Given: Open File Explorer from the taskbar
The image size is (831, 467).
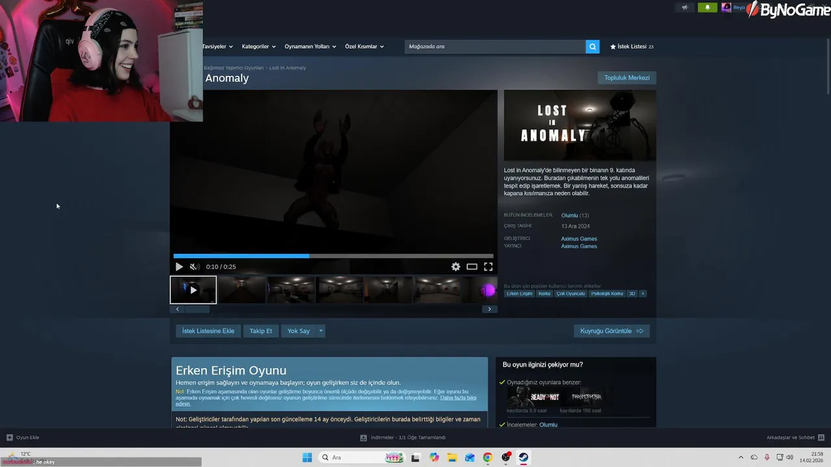Looking at the screenshot, I should 452,457.
